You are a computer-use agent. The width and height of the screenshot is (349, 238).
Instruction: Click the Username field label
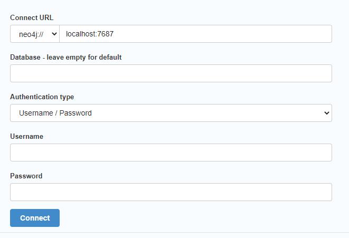27,136
